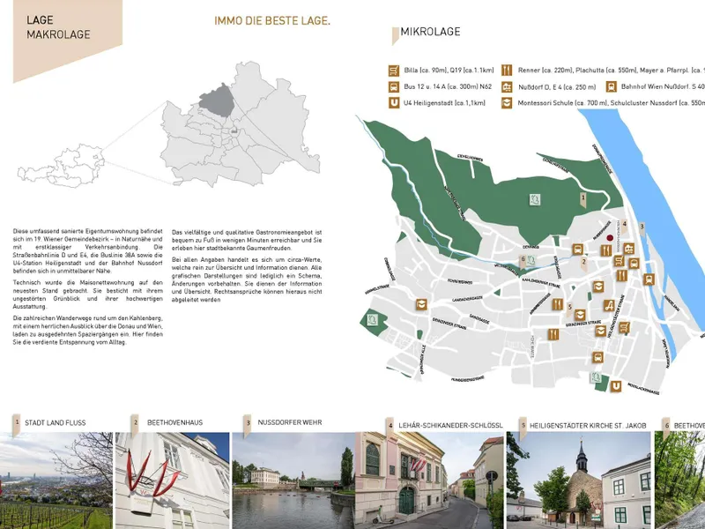Open the Nussdorfer Wehr river photo
The height and width of the screenshot is (529, 705).
(293, 481)
